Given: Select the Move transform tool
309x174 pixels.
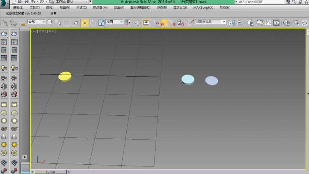Looking at the screenshot, I should 84,23.
